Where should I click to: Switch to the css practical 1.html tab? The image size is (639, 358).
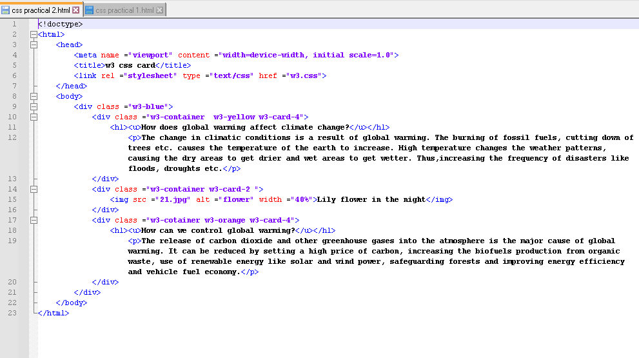[125, 10]
